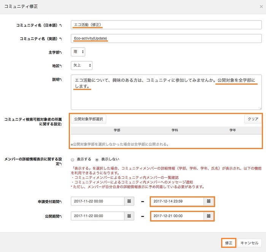The image size is (266, 252).
Task: Click the 修正 submit button
Action: tap(228, 243)
